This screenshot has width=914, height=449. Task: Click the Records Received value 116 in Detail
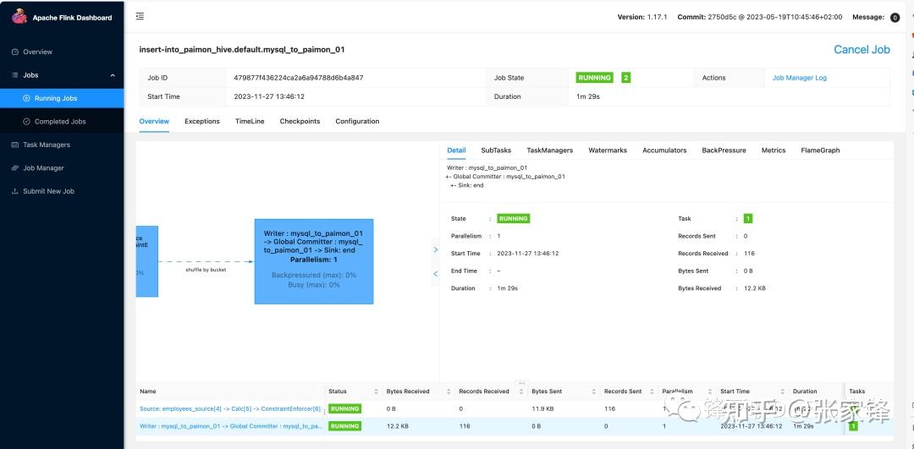(x=749, y=254)
